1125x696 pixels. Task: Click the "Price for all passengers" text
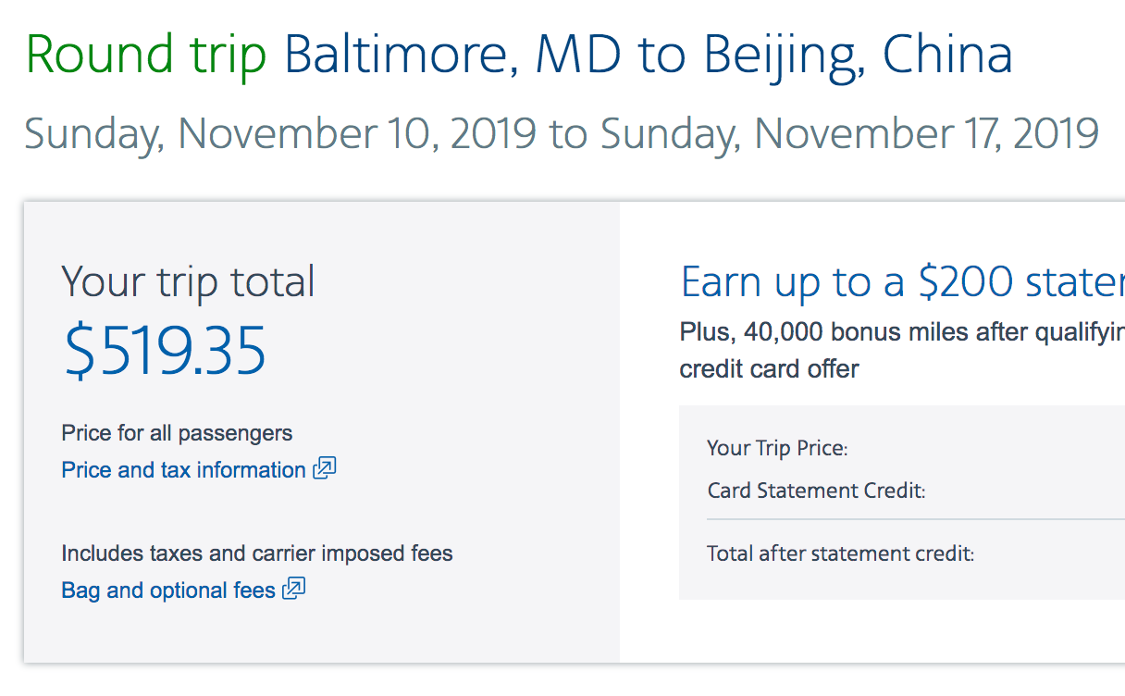pos(177,433)
